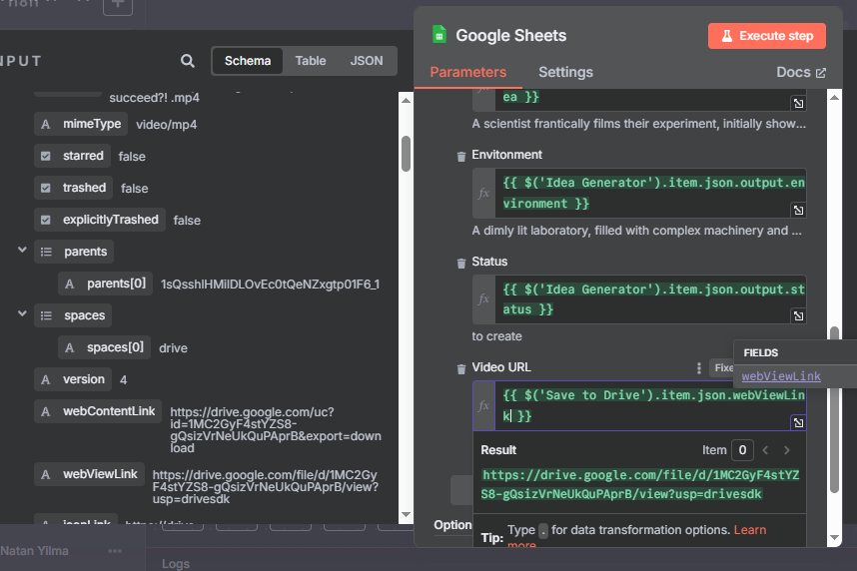Click the Item index field showing 0
Screen dimensions: 857x571
[742, 450]
